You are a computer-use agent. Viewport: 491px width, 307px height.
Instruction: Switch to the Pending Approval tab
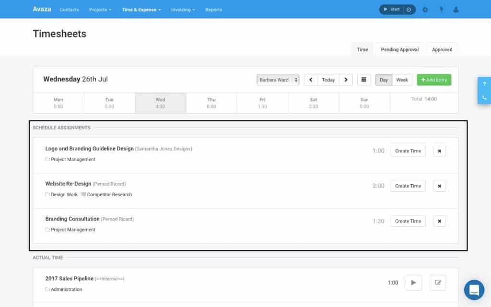coord(399,49)
